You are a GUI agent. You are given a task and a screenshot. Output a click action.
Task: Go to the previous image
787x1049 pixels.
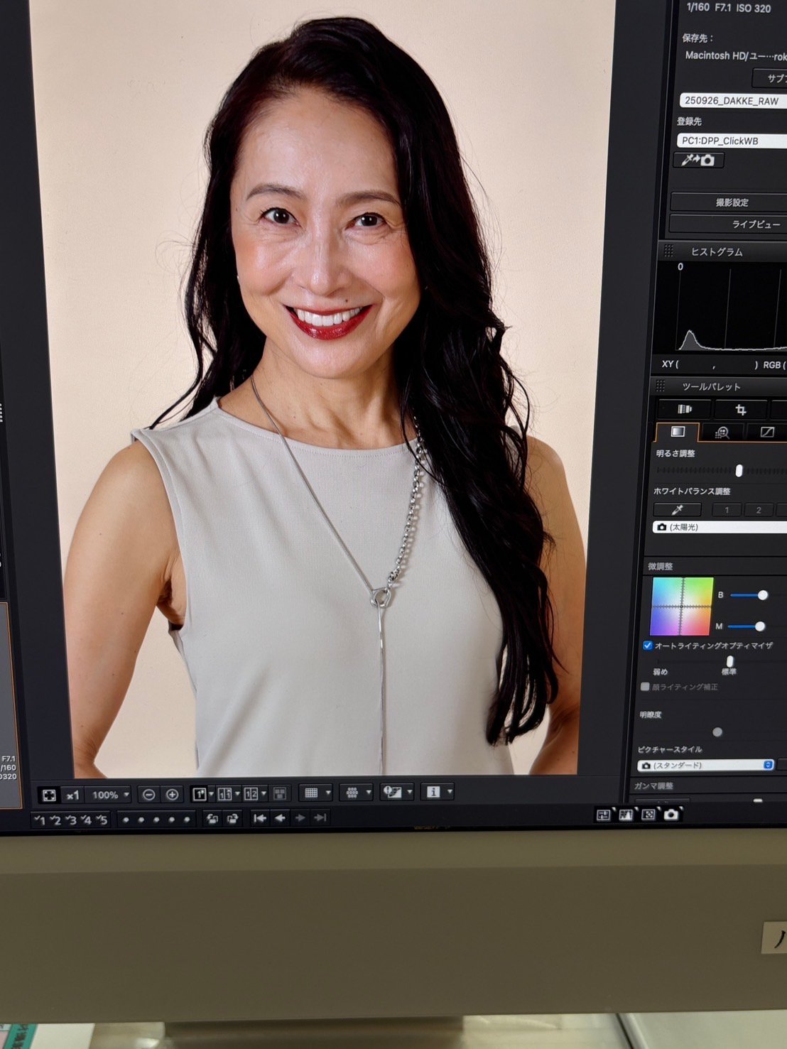click(x=280, y=818)
